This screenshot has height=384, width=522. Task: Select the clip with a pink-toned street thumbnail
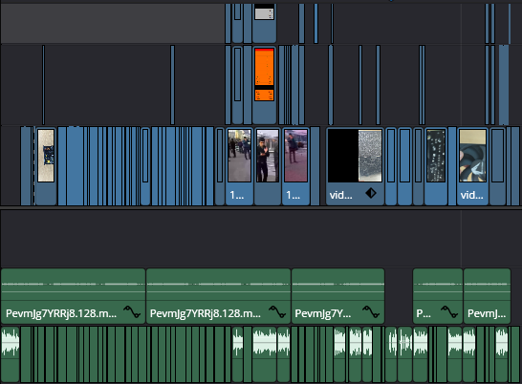tap(296, 166)
